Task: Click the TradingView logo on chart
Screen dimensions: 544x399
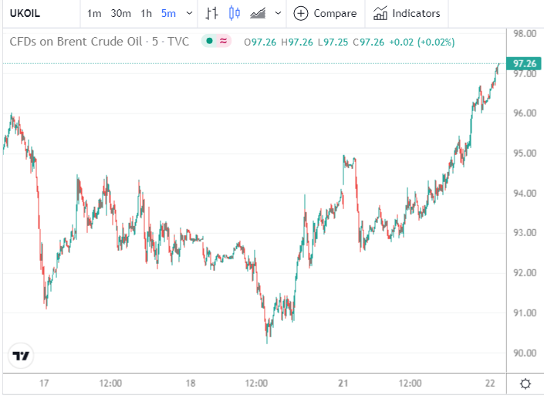Action: point(21,356)
